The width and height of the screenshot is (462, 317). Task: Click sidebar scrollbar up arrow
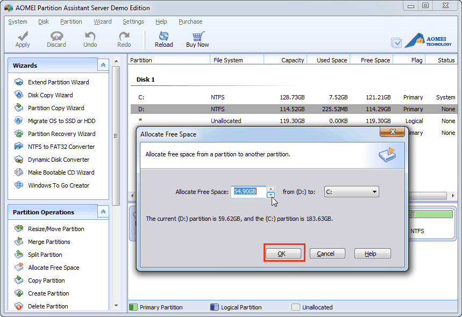click(x=116, y=61)
